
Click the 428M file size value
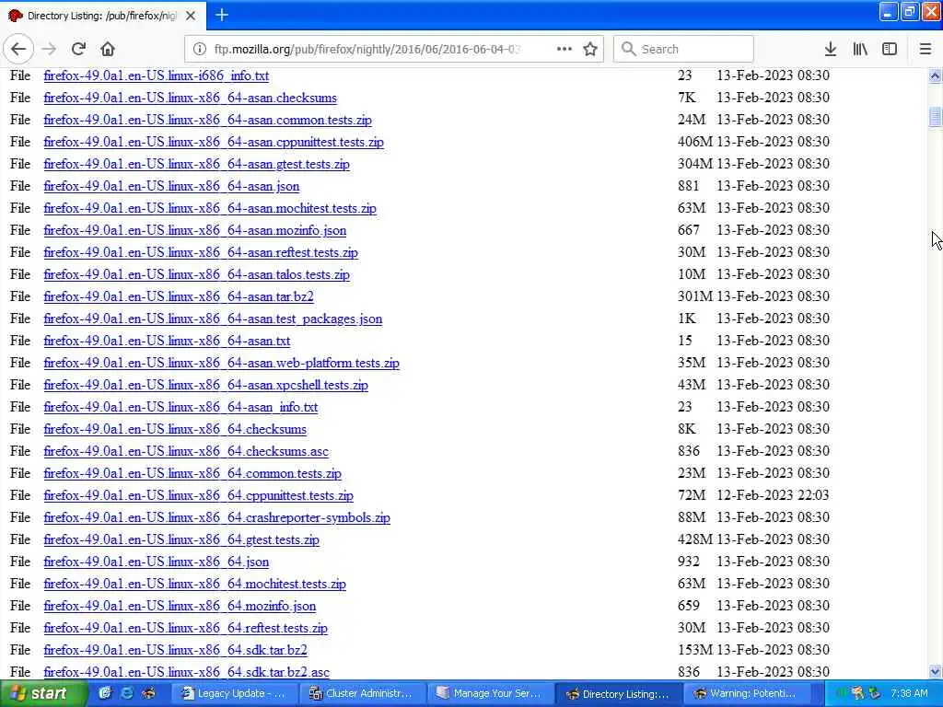click(x=694, y=539)
